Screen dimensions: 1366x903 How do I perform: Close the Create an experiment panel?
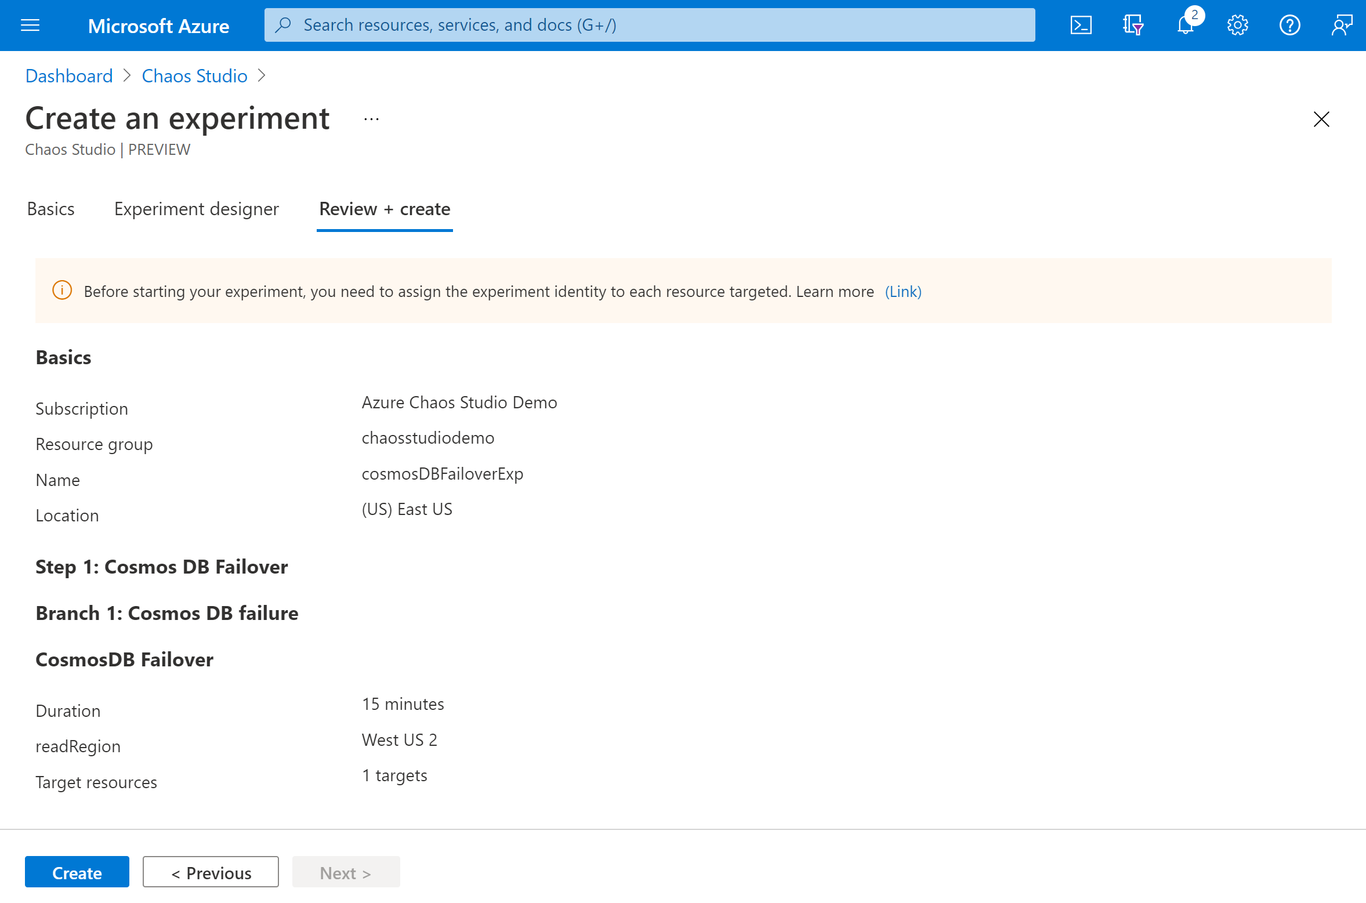pos(1322,118)
